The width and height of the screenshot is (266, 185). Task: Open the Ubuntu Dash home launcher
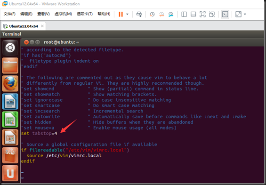coord(10,48)
